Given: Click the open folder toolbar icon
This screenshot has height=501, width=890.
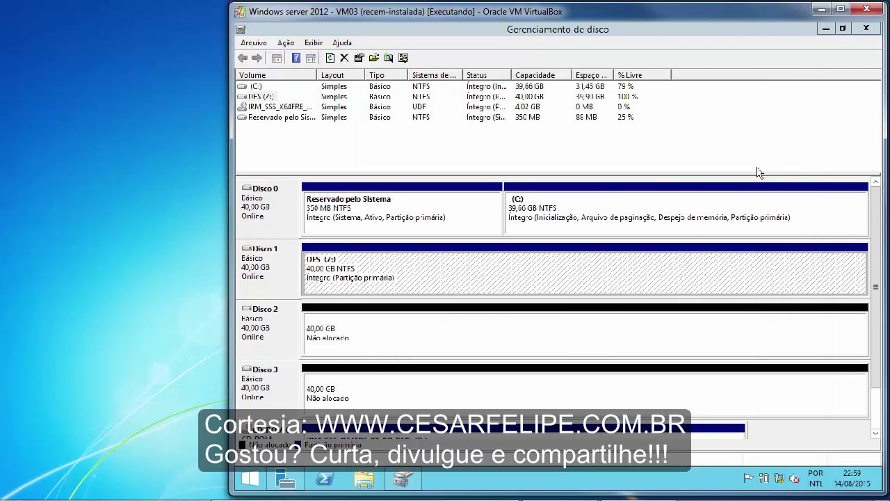Looking at the screenshot, I should 374,58.
